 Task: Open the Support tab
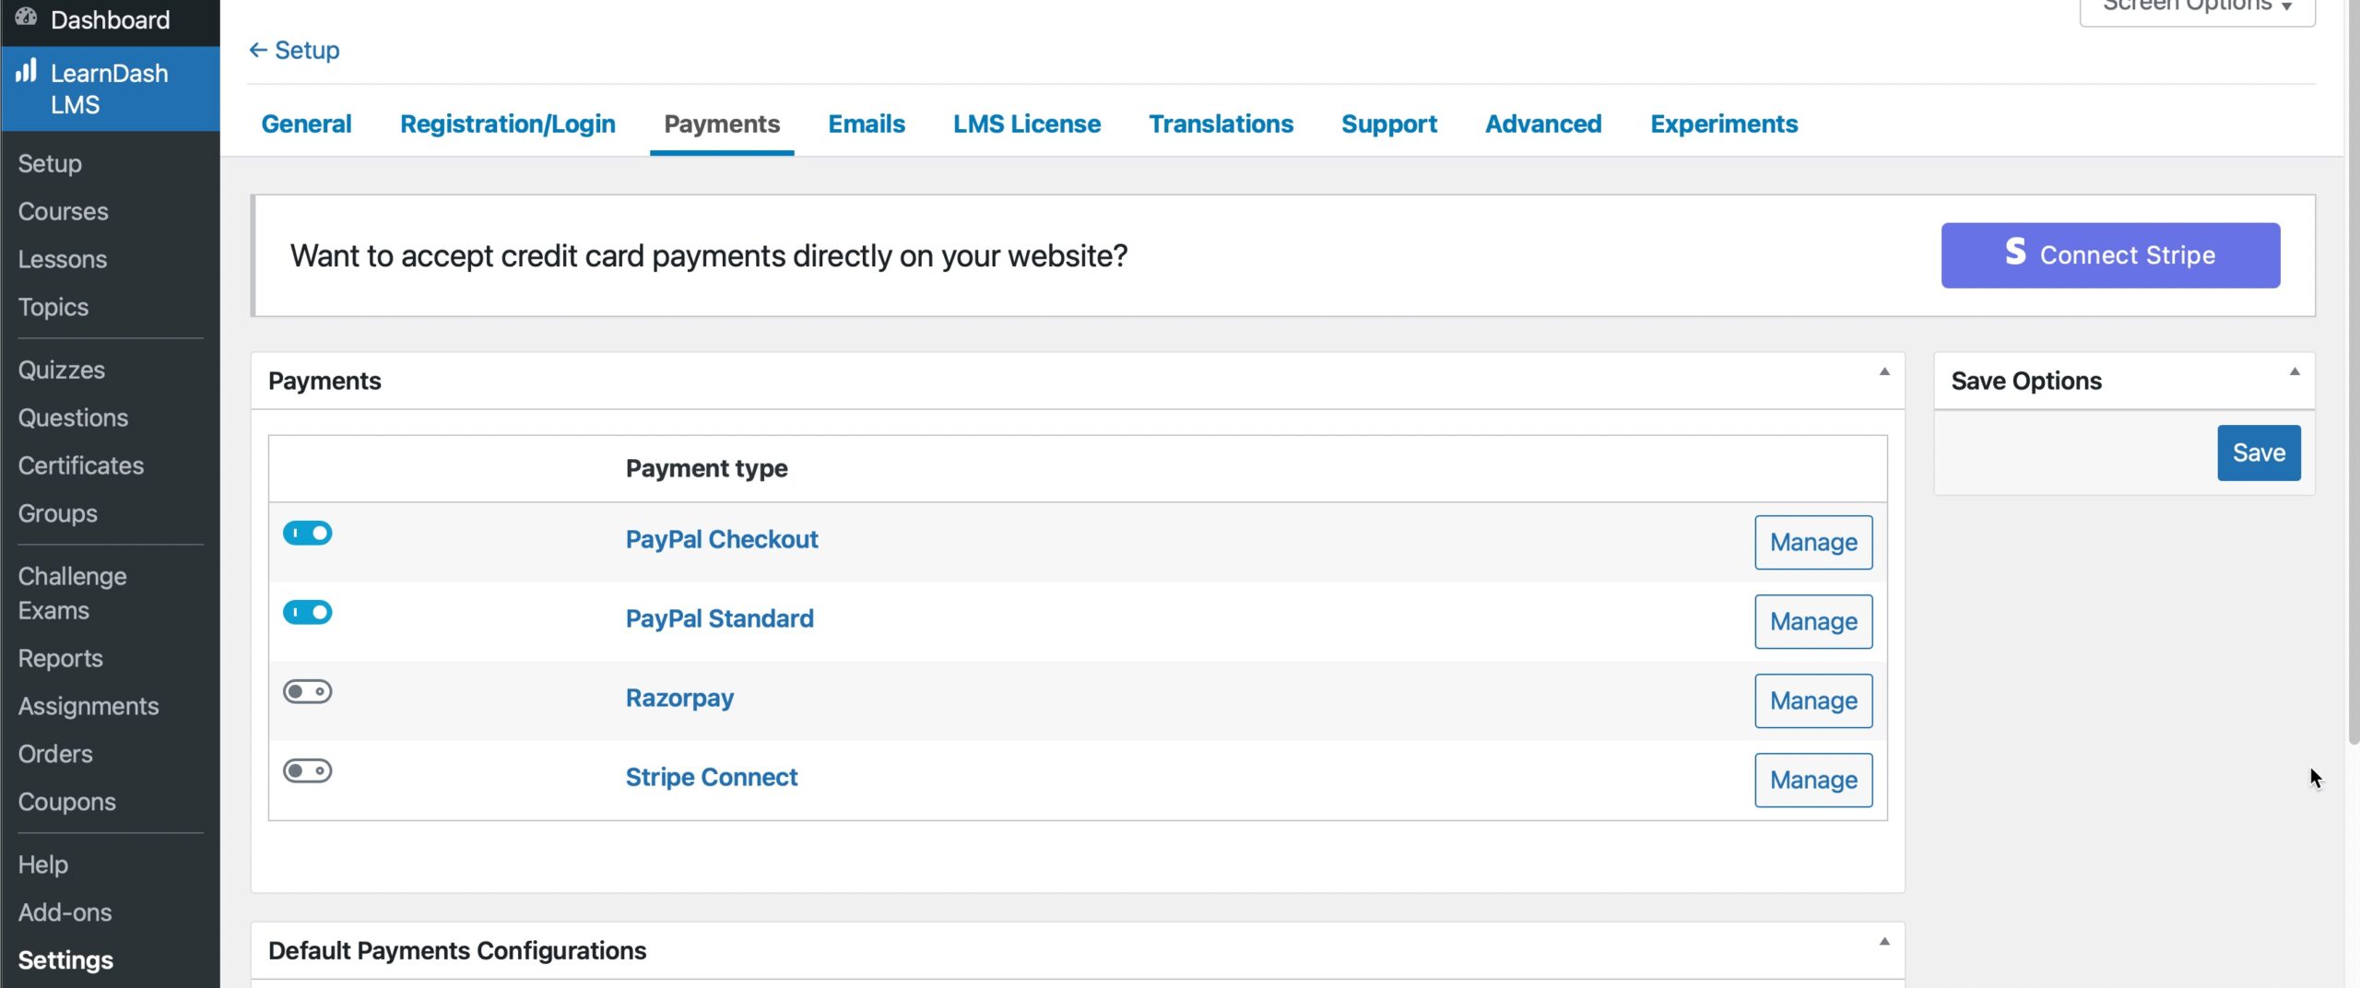coord(1388,123)
